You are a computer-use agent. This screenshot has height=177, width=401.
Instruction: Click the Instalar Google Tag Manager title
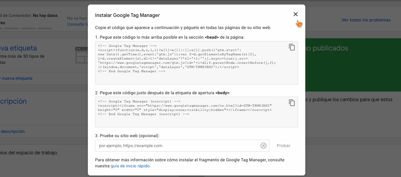127,15
